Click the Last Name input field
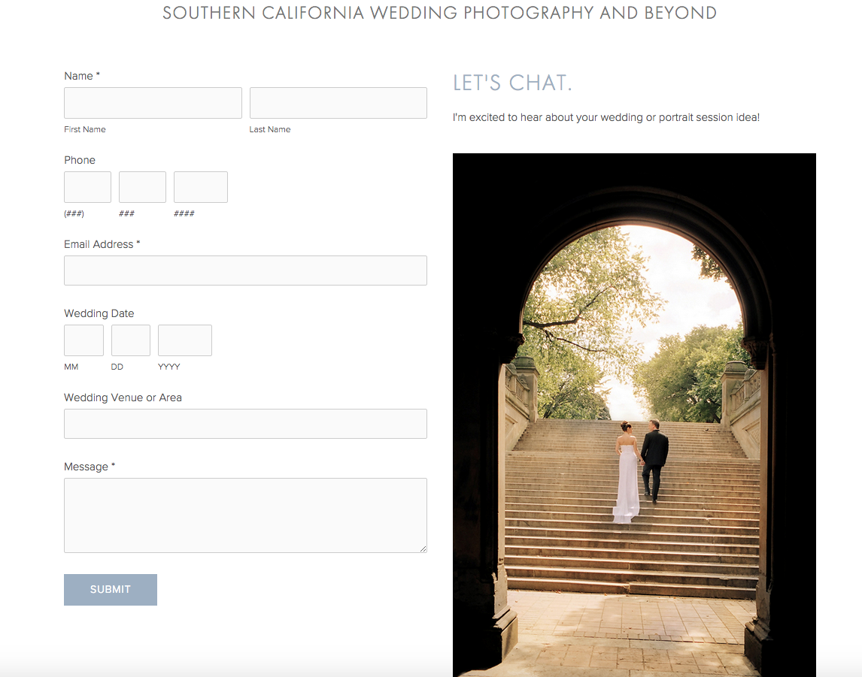The width and height of the screenshot is (862, 677). click(338, 103)
